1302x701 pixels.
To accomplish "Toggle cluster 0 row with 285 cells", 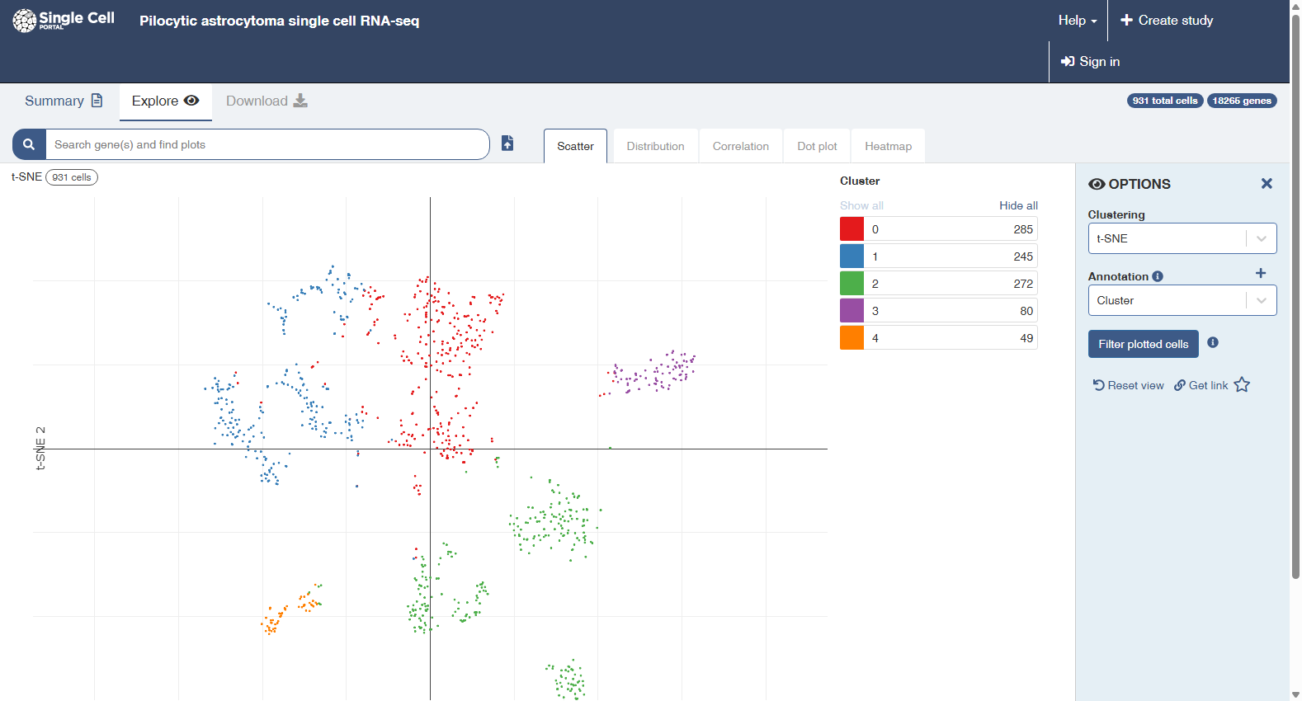I will (939, 228).
